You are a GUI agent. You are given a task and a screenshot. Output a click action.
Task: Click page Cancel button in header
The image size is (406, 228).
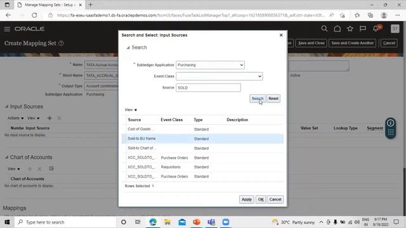[389, 43]
